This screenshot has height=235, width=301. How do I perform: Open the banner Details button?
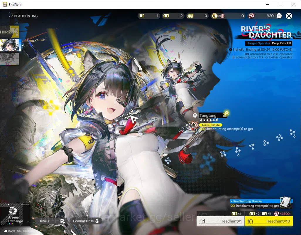[x=51, y=221]
